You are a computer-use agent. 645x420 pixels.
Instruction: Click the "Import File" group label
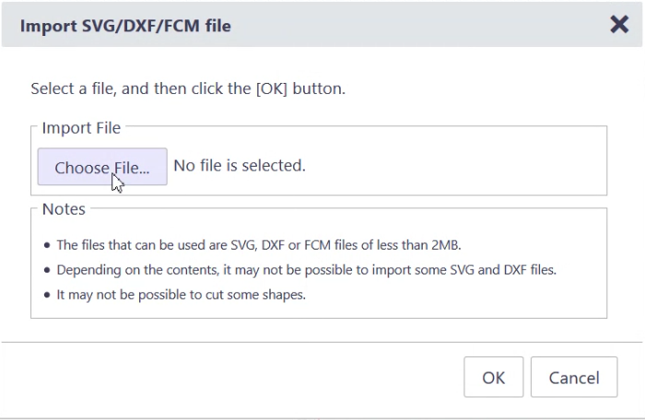coord(81,128)
